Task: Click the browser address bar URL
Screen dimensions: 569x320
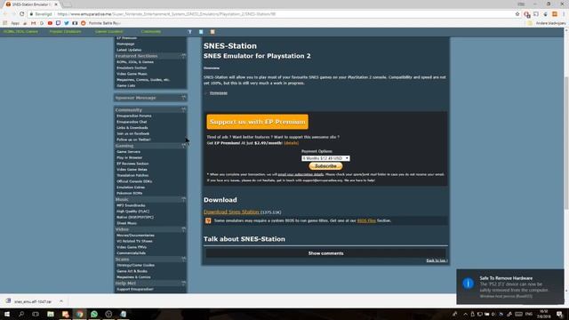Action: (167, 14)
